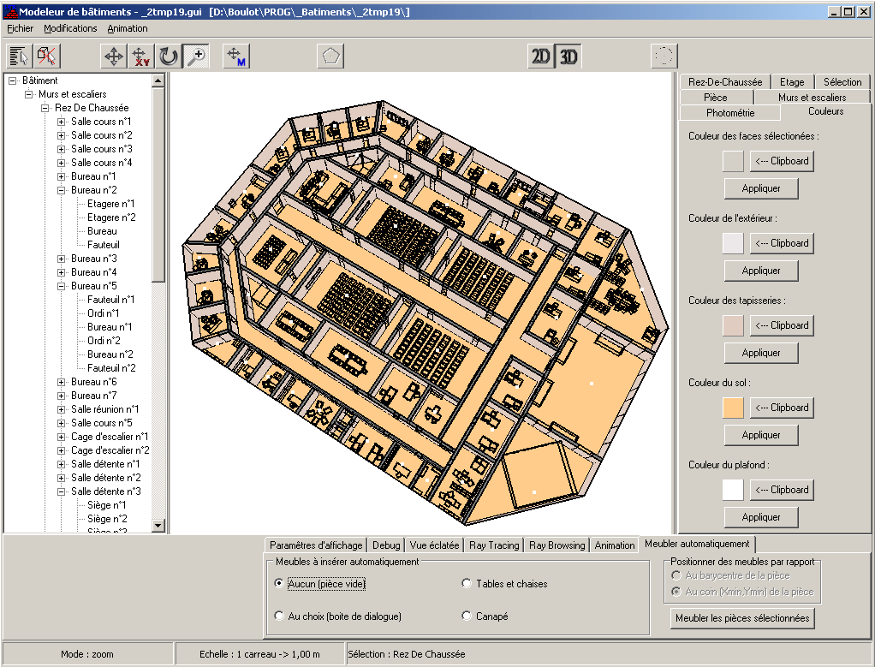Click the orange floor color swatch
This screenshot has width=875, height=667.
(733, 408)
